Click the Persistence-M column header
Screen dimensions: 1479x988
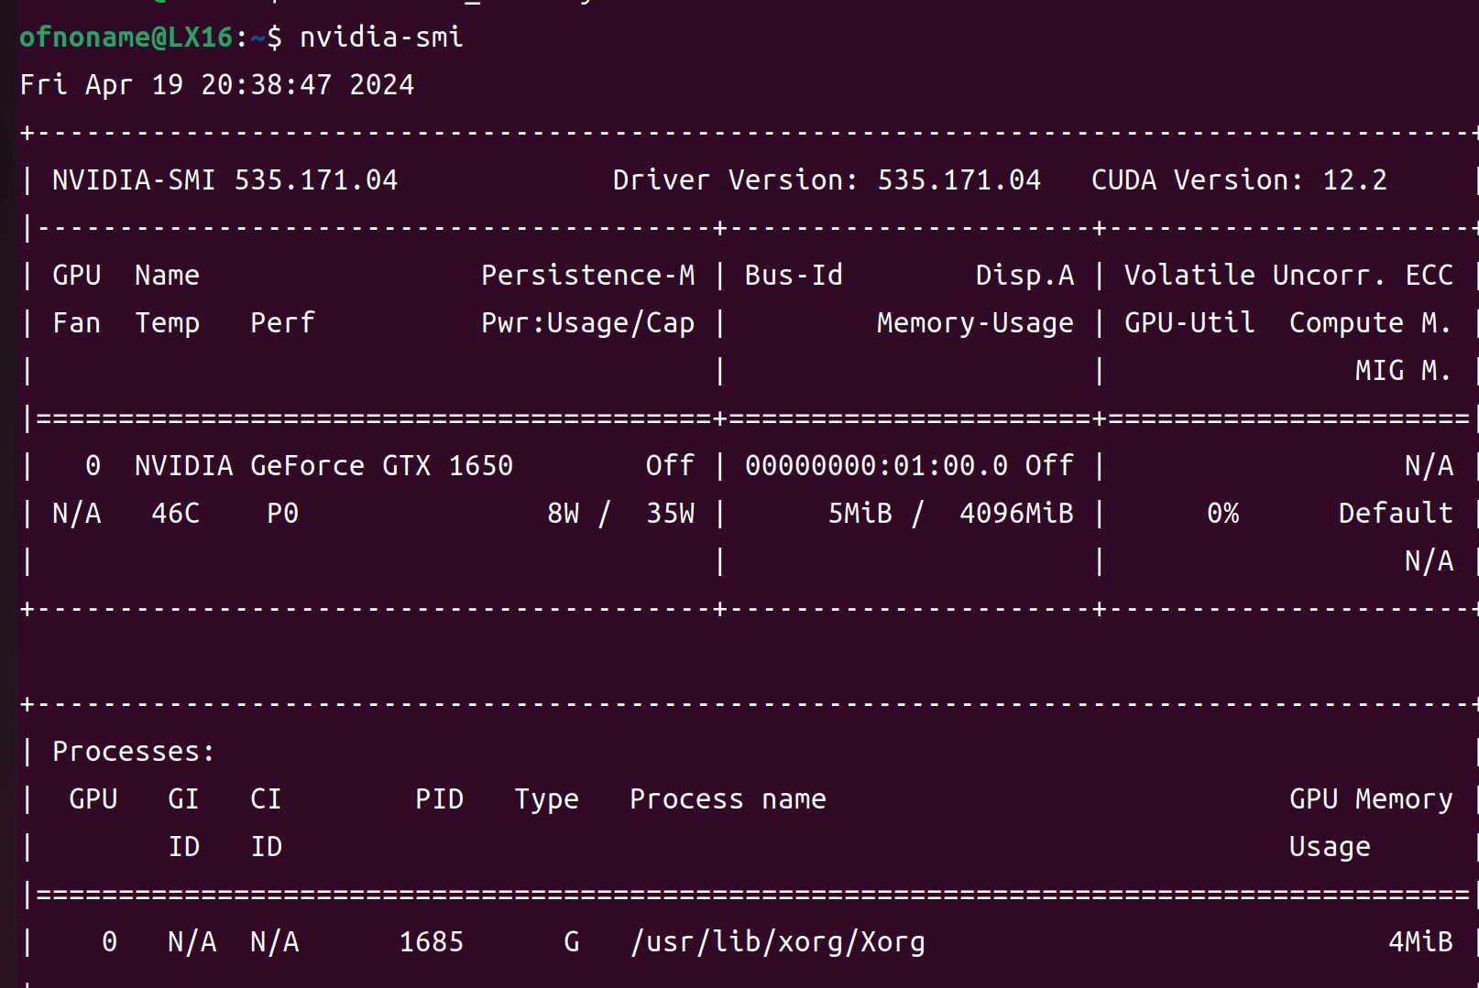click(588, 276)
